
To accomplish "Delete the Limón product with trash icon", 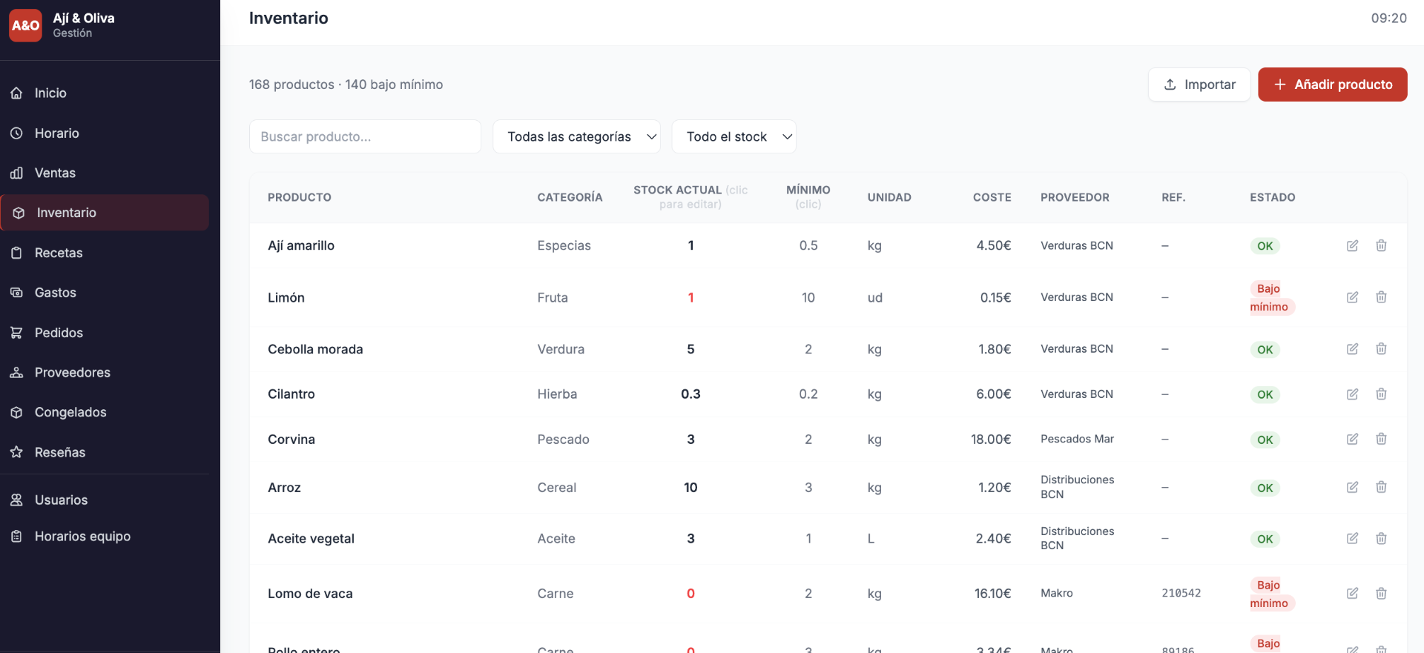I will pyautogui.click(x=1381, y=297).
